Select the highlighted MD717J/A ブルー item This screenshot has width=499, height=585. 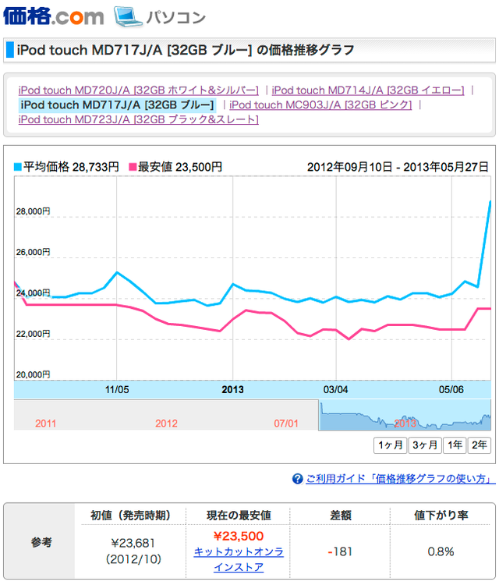coord(117,105)
